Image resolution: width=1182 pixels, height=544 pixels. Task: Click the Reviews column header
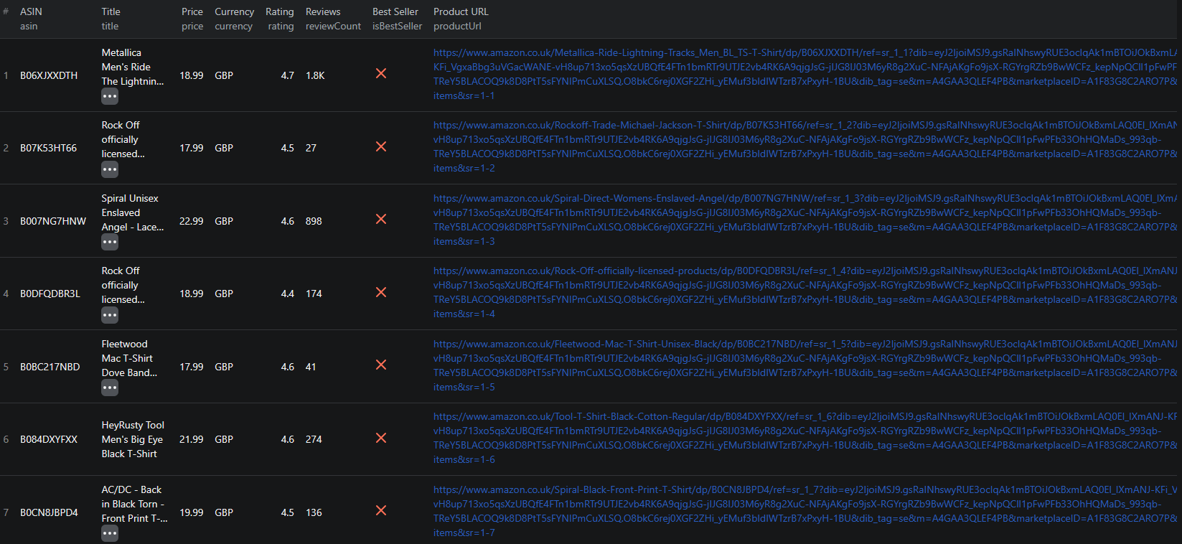click(323, 12)
